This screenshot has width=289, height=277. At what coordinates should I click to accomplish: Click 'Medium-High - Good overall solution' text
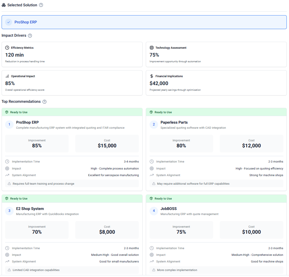115,255
